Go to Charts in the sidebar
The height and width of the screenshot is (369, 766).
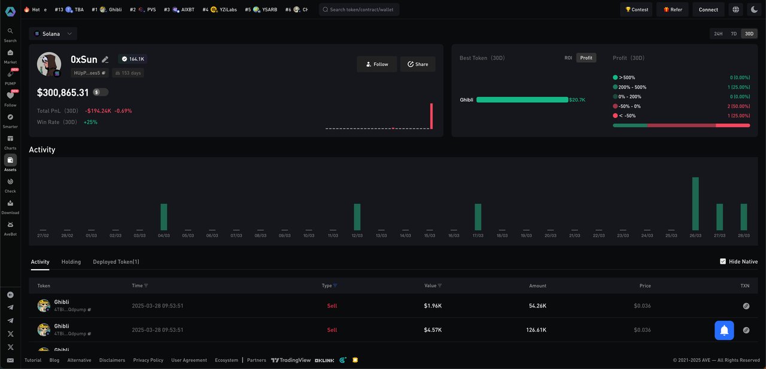(x=10, y=139)
